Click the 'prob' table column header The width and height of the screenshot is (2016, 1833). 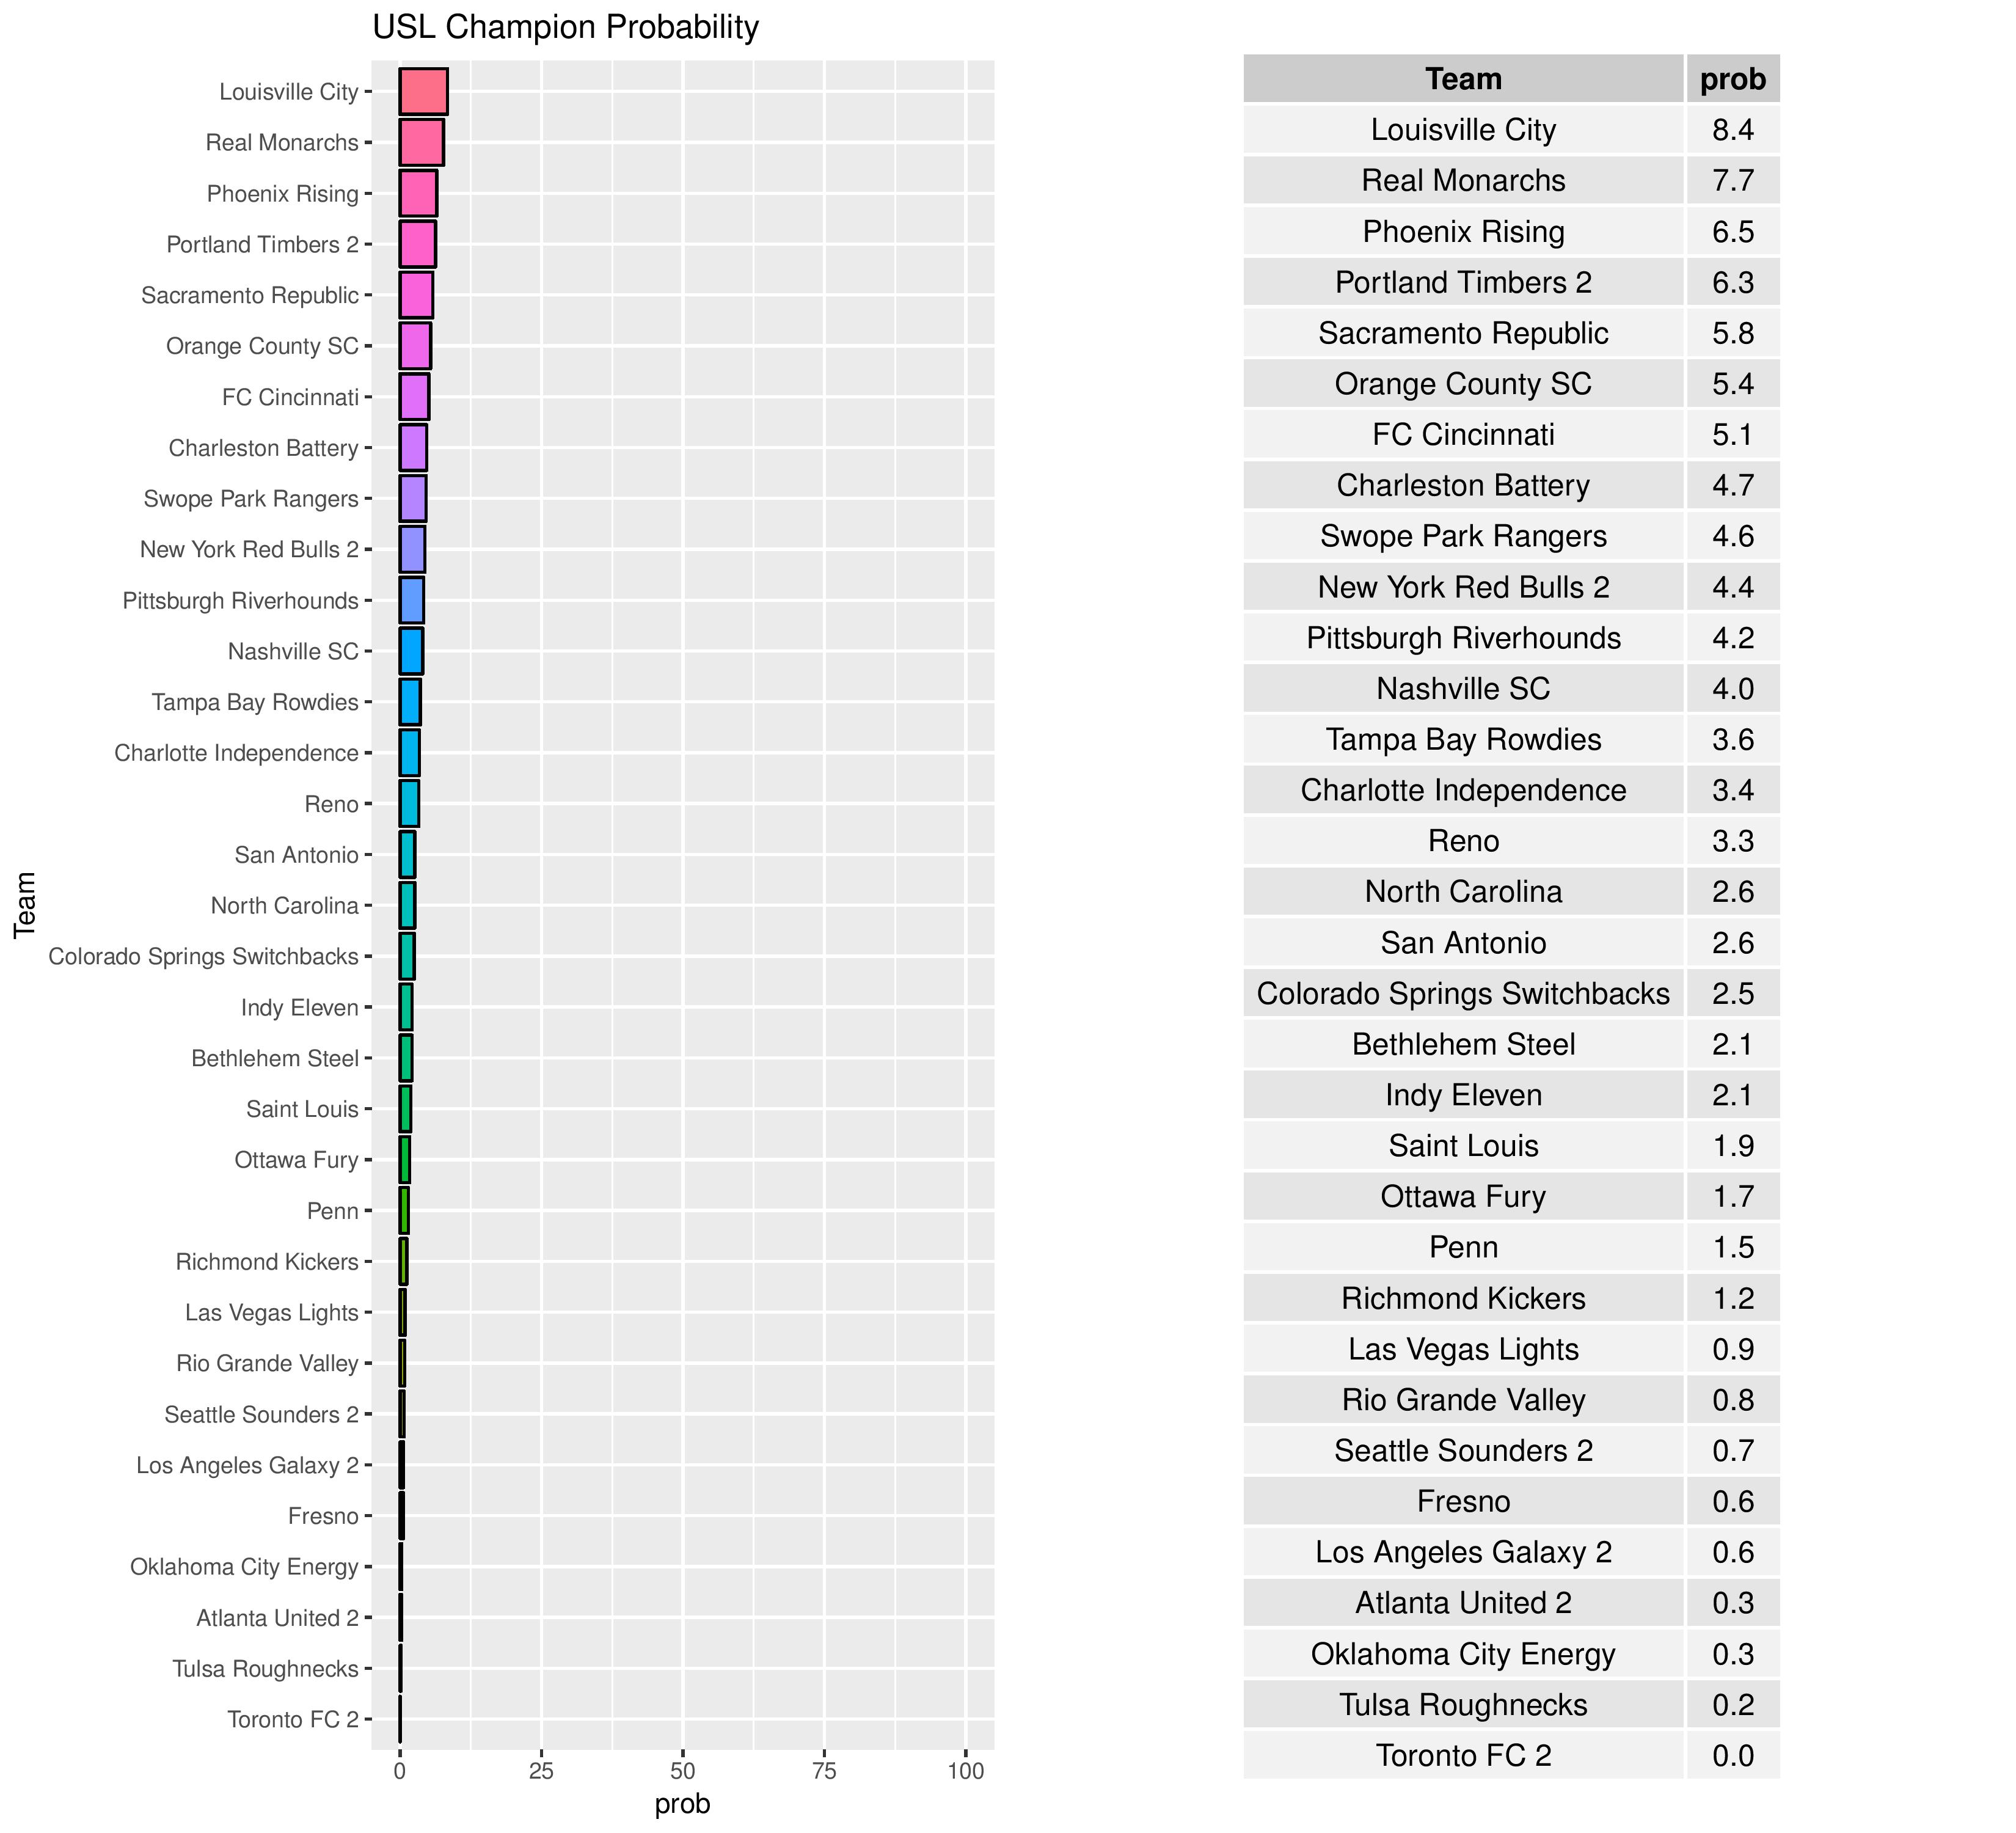point(1732,79)
